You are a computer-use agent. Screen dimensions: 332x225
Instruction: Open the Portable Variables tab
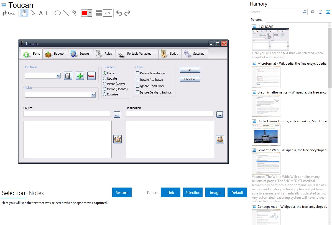[x=137, y=54]
